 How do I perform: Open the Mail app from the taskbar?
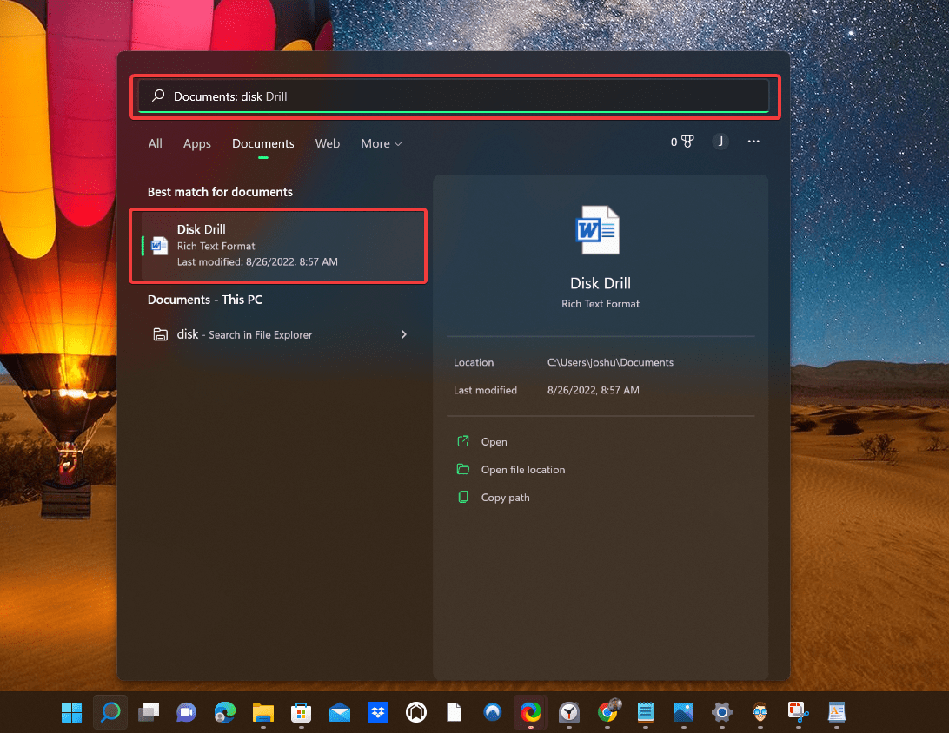pos(340,712)
